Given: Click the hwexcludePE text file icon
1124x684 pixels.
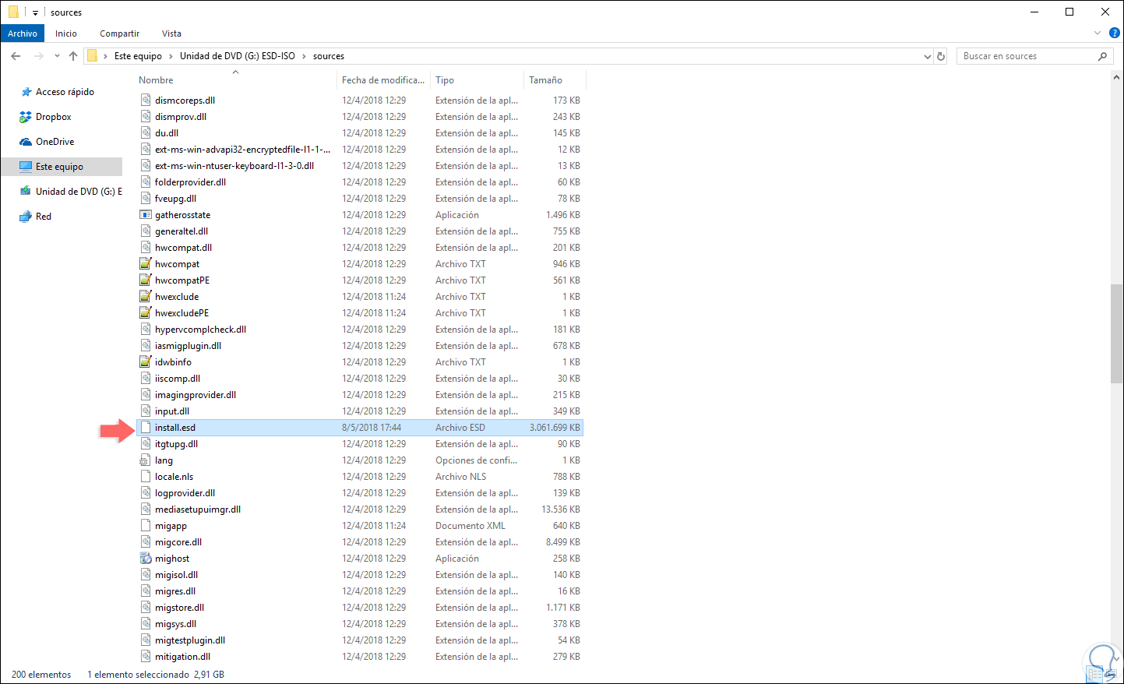Looking at the screenshot, I should tap(145, 313).
